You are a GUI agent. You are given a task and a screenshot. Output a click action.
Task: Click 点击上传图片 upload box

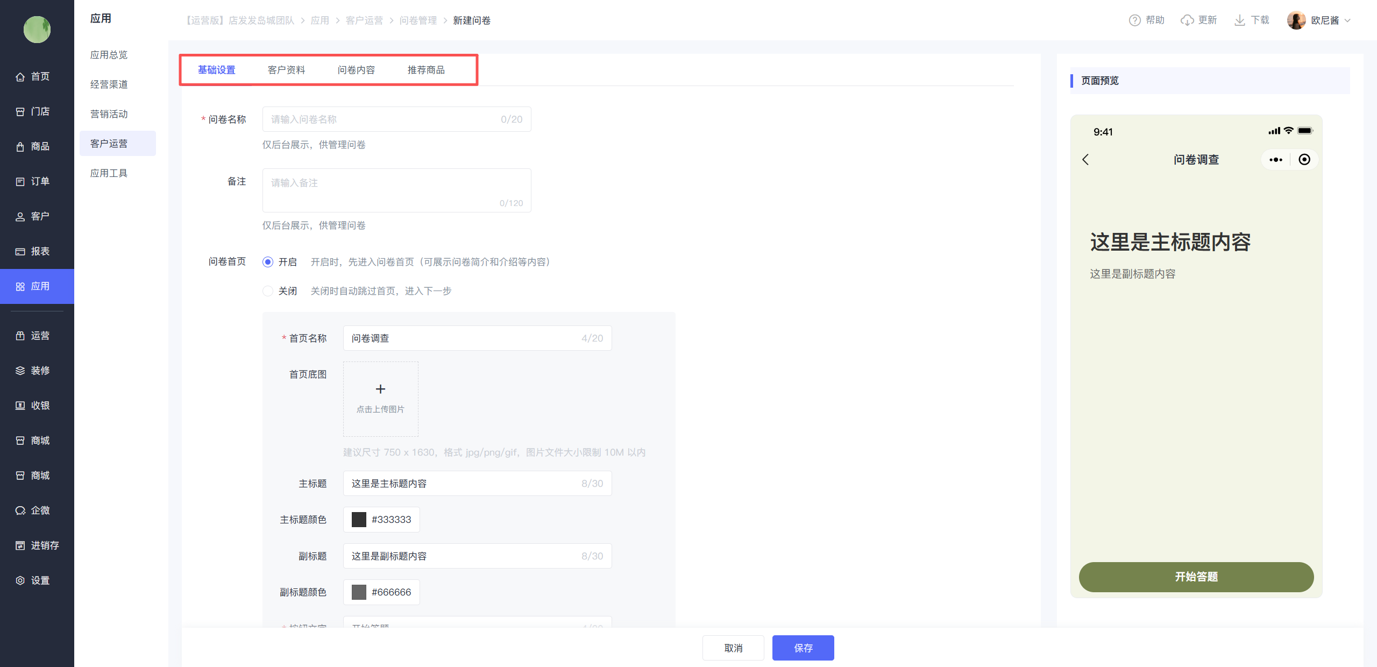(380, 399)
